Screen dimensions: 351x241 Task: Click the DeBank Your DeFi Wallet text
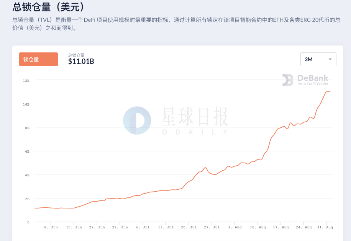pyautogui.click(x=313, y=80)
